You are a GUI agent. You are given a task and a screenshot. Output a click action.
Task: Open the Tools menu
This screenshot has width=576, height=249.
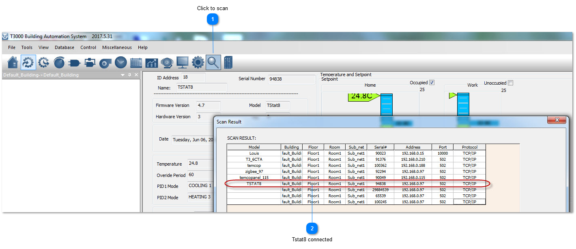(x=27, y=47)
